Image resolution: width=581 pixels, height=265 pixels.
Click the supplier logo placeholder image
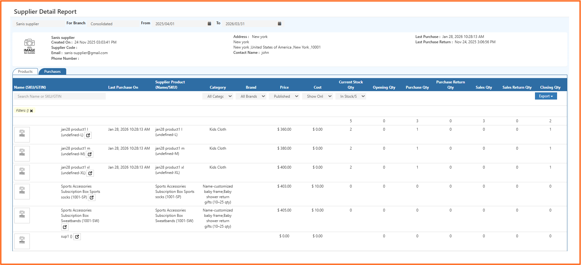(x=30, y=46)
